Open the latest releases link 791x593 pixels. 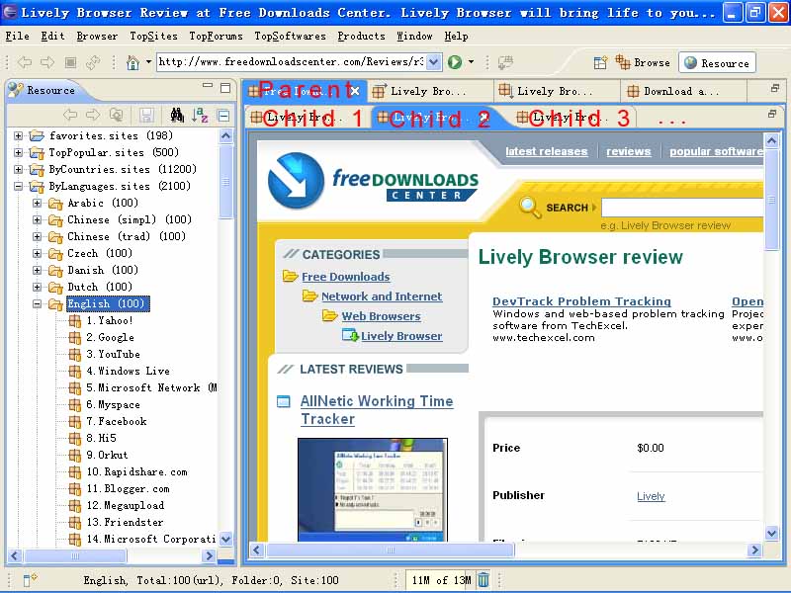point(547,151)
